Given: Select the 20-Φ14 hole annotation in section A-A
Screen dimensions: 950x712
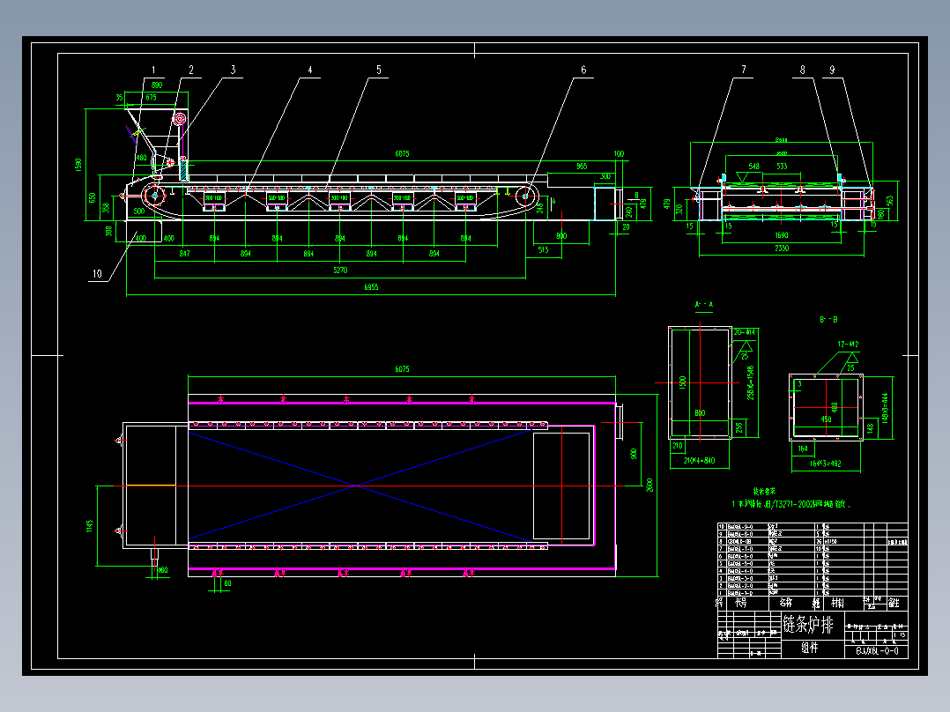Looking at the screenshot, I should 745,333.
